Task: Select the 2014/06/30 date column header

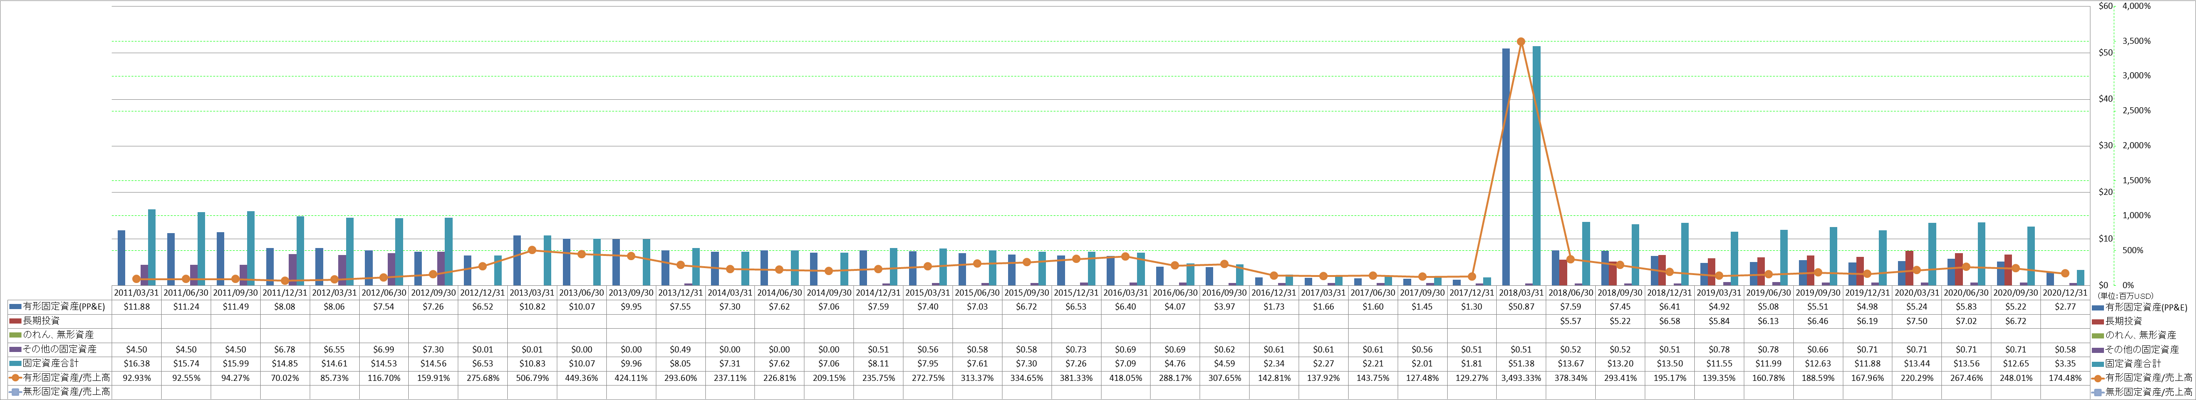Action: [779, 293]
